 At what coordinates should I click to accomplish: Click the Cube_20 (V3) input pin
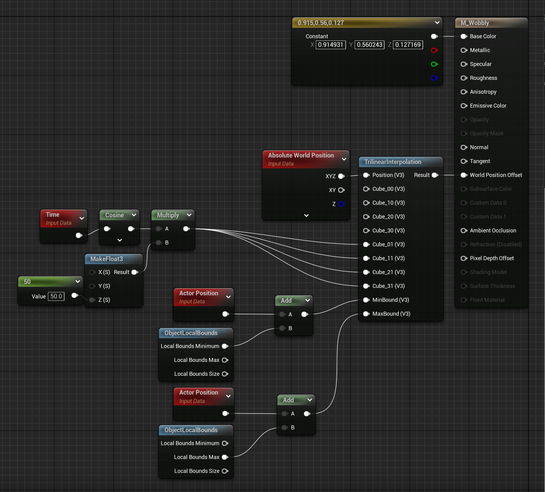tap(366, 217)
